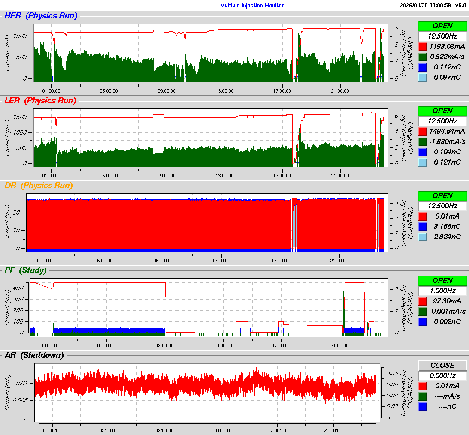This screenshot has width=469, height=435.
Task: Click the DR red current swatch
Action: point(422,216)
